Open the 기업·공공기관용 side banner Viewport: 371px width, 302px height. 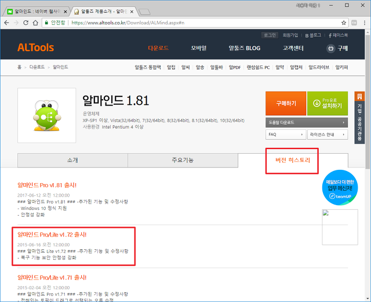tap(359, 118)
